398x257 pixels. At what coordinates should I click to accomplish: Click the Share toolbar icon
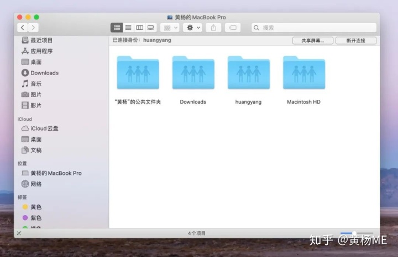click(213, 28)
